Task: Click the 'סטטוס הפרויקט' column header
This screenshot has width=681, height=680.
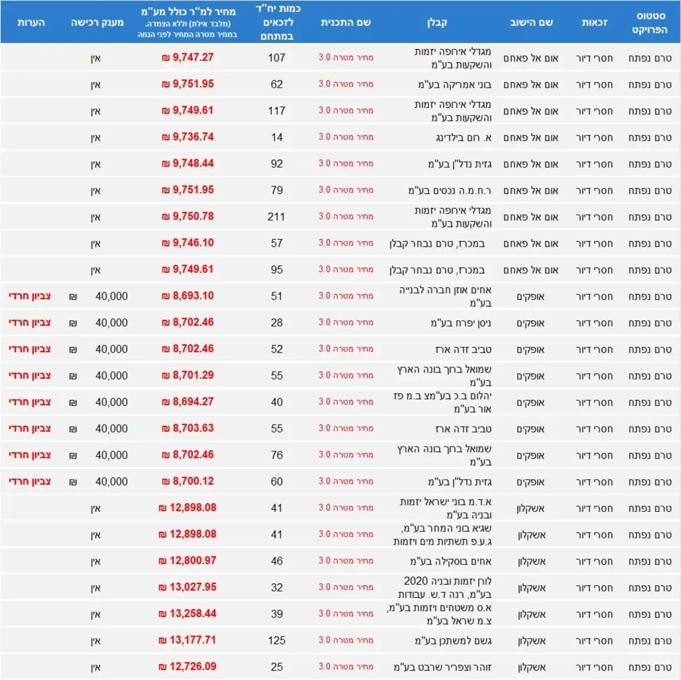Action: click(650, 22)
